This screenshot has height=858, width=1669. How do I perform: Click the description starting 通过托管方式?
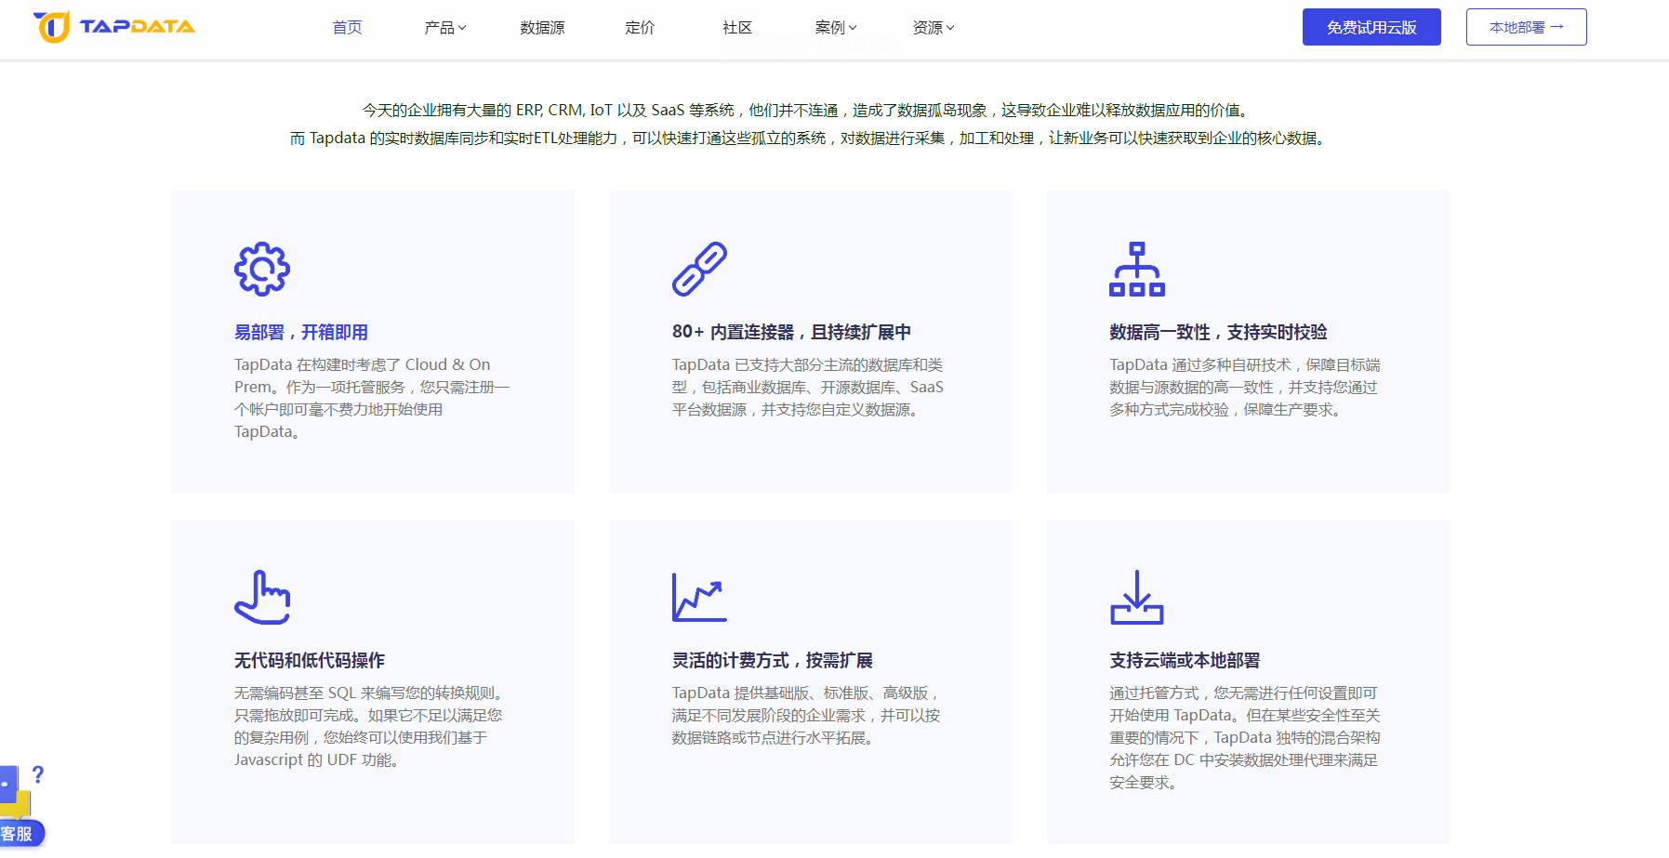click(x=1245, y=737)
